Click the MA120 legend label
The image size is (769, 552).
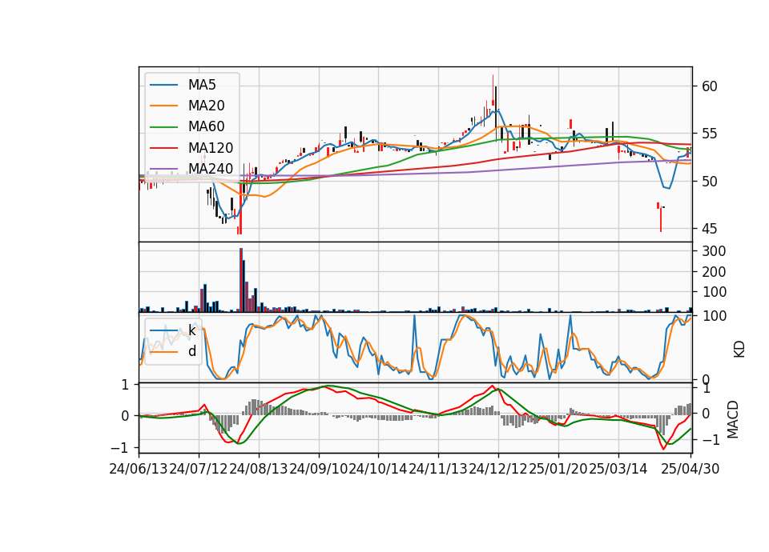pos(211,148)
